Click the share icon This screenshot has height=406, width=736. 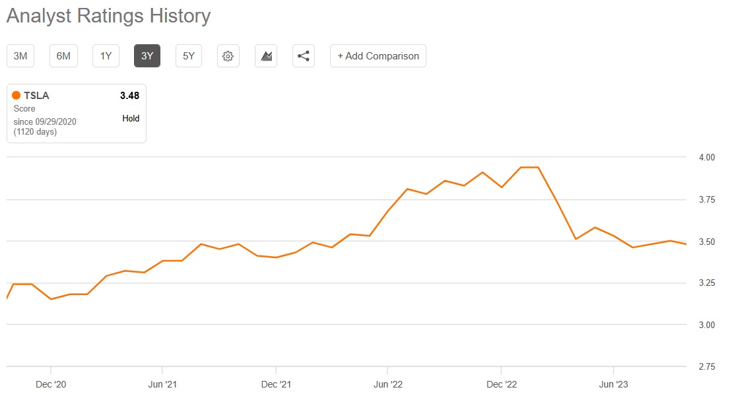(304, 56)
